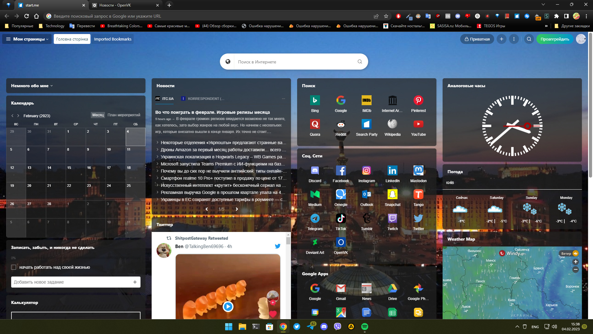
Task: Open the Bing search shortcut
Action: tap(315, 101)
